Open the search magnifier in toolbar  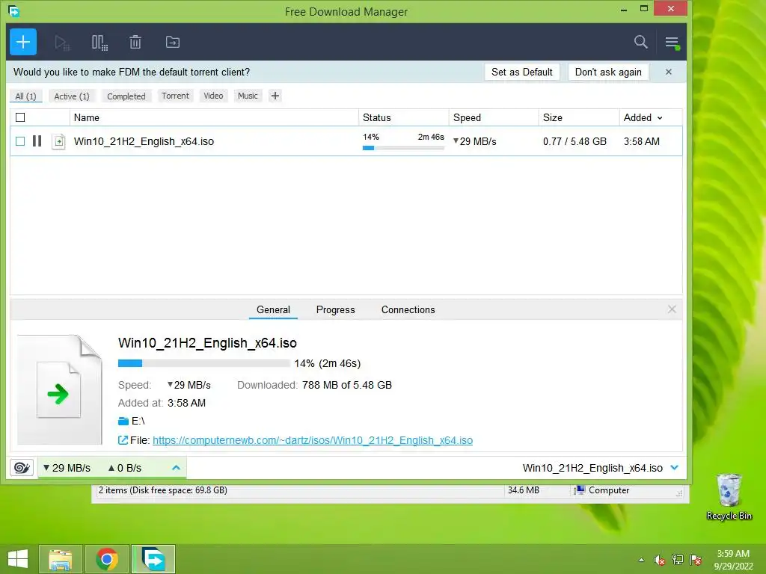click(x=641, y=42)
